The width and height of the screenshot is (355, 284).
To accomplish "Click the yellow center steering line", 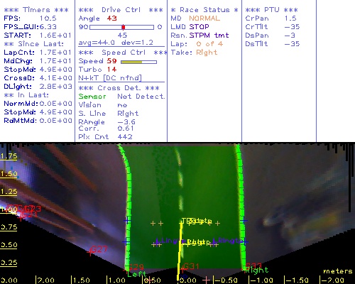I will (x=180, y=251).
